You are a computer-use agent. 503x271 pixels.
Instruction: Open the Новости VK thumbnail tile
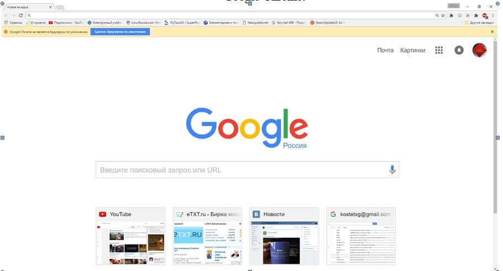[x=284, y=237]
